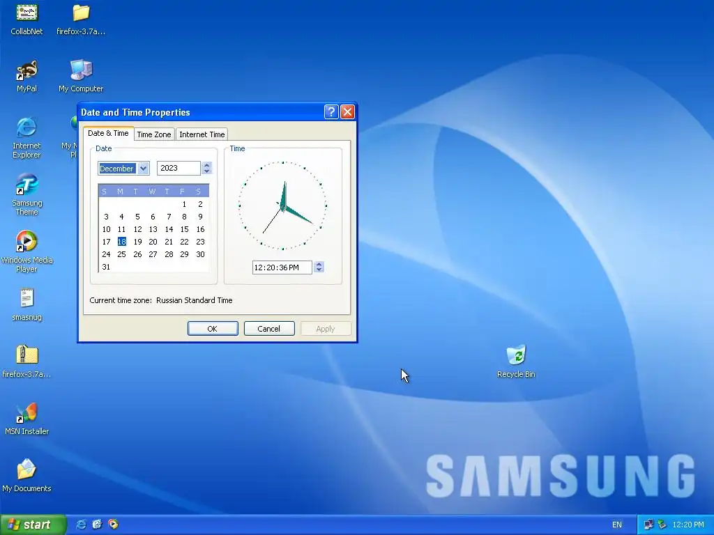Select day 28 in the calendar
Image resolution: width=714 pixels, height=535 pixels.
(169, 254)
